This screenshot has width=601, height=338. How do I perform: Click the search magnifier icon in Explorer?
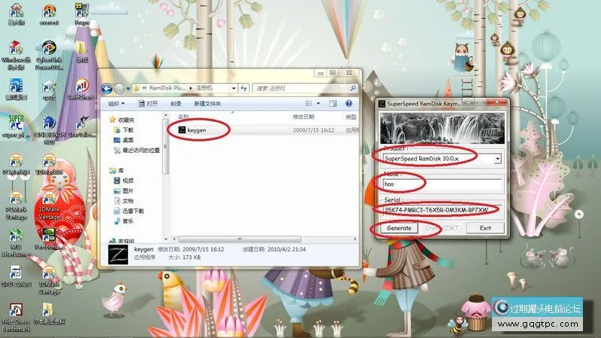pyautogui.click(x=353, y=88)
